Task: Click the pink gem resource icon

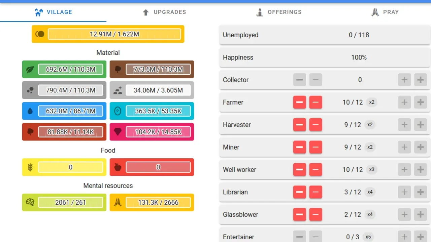Action: (118, 132)
